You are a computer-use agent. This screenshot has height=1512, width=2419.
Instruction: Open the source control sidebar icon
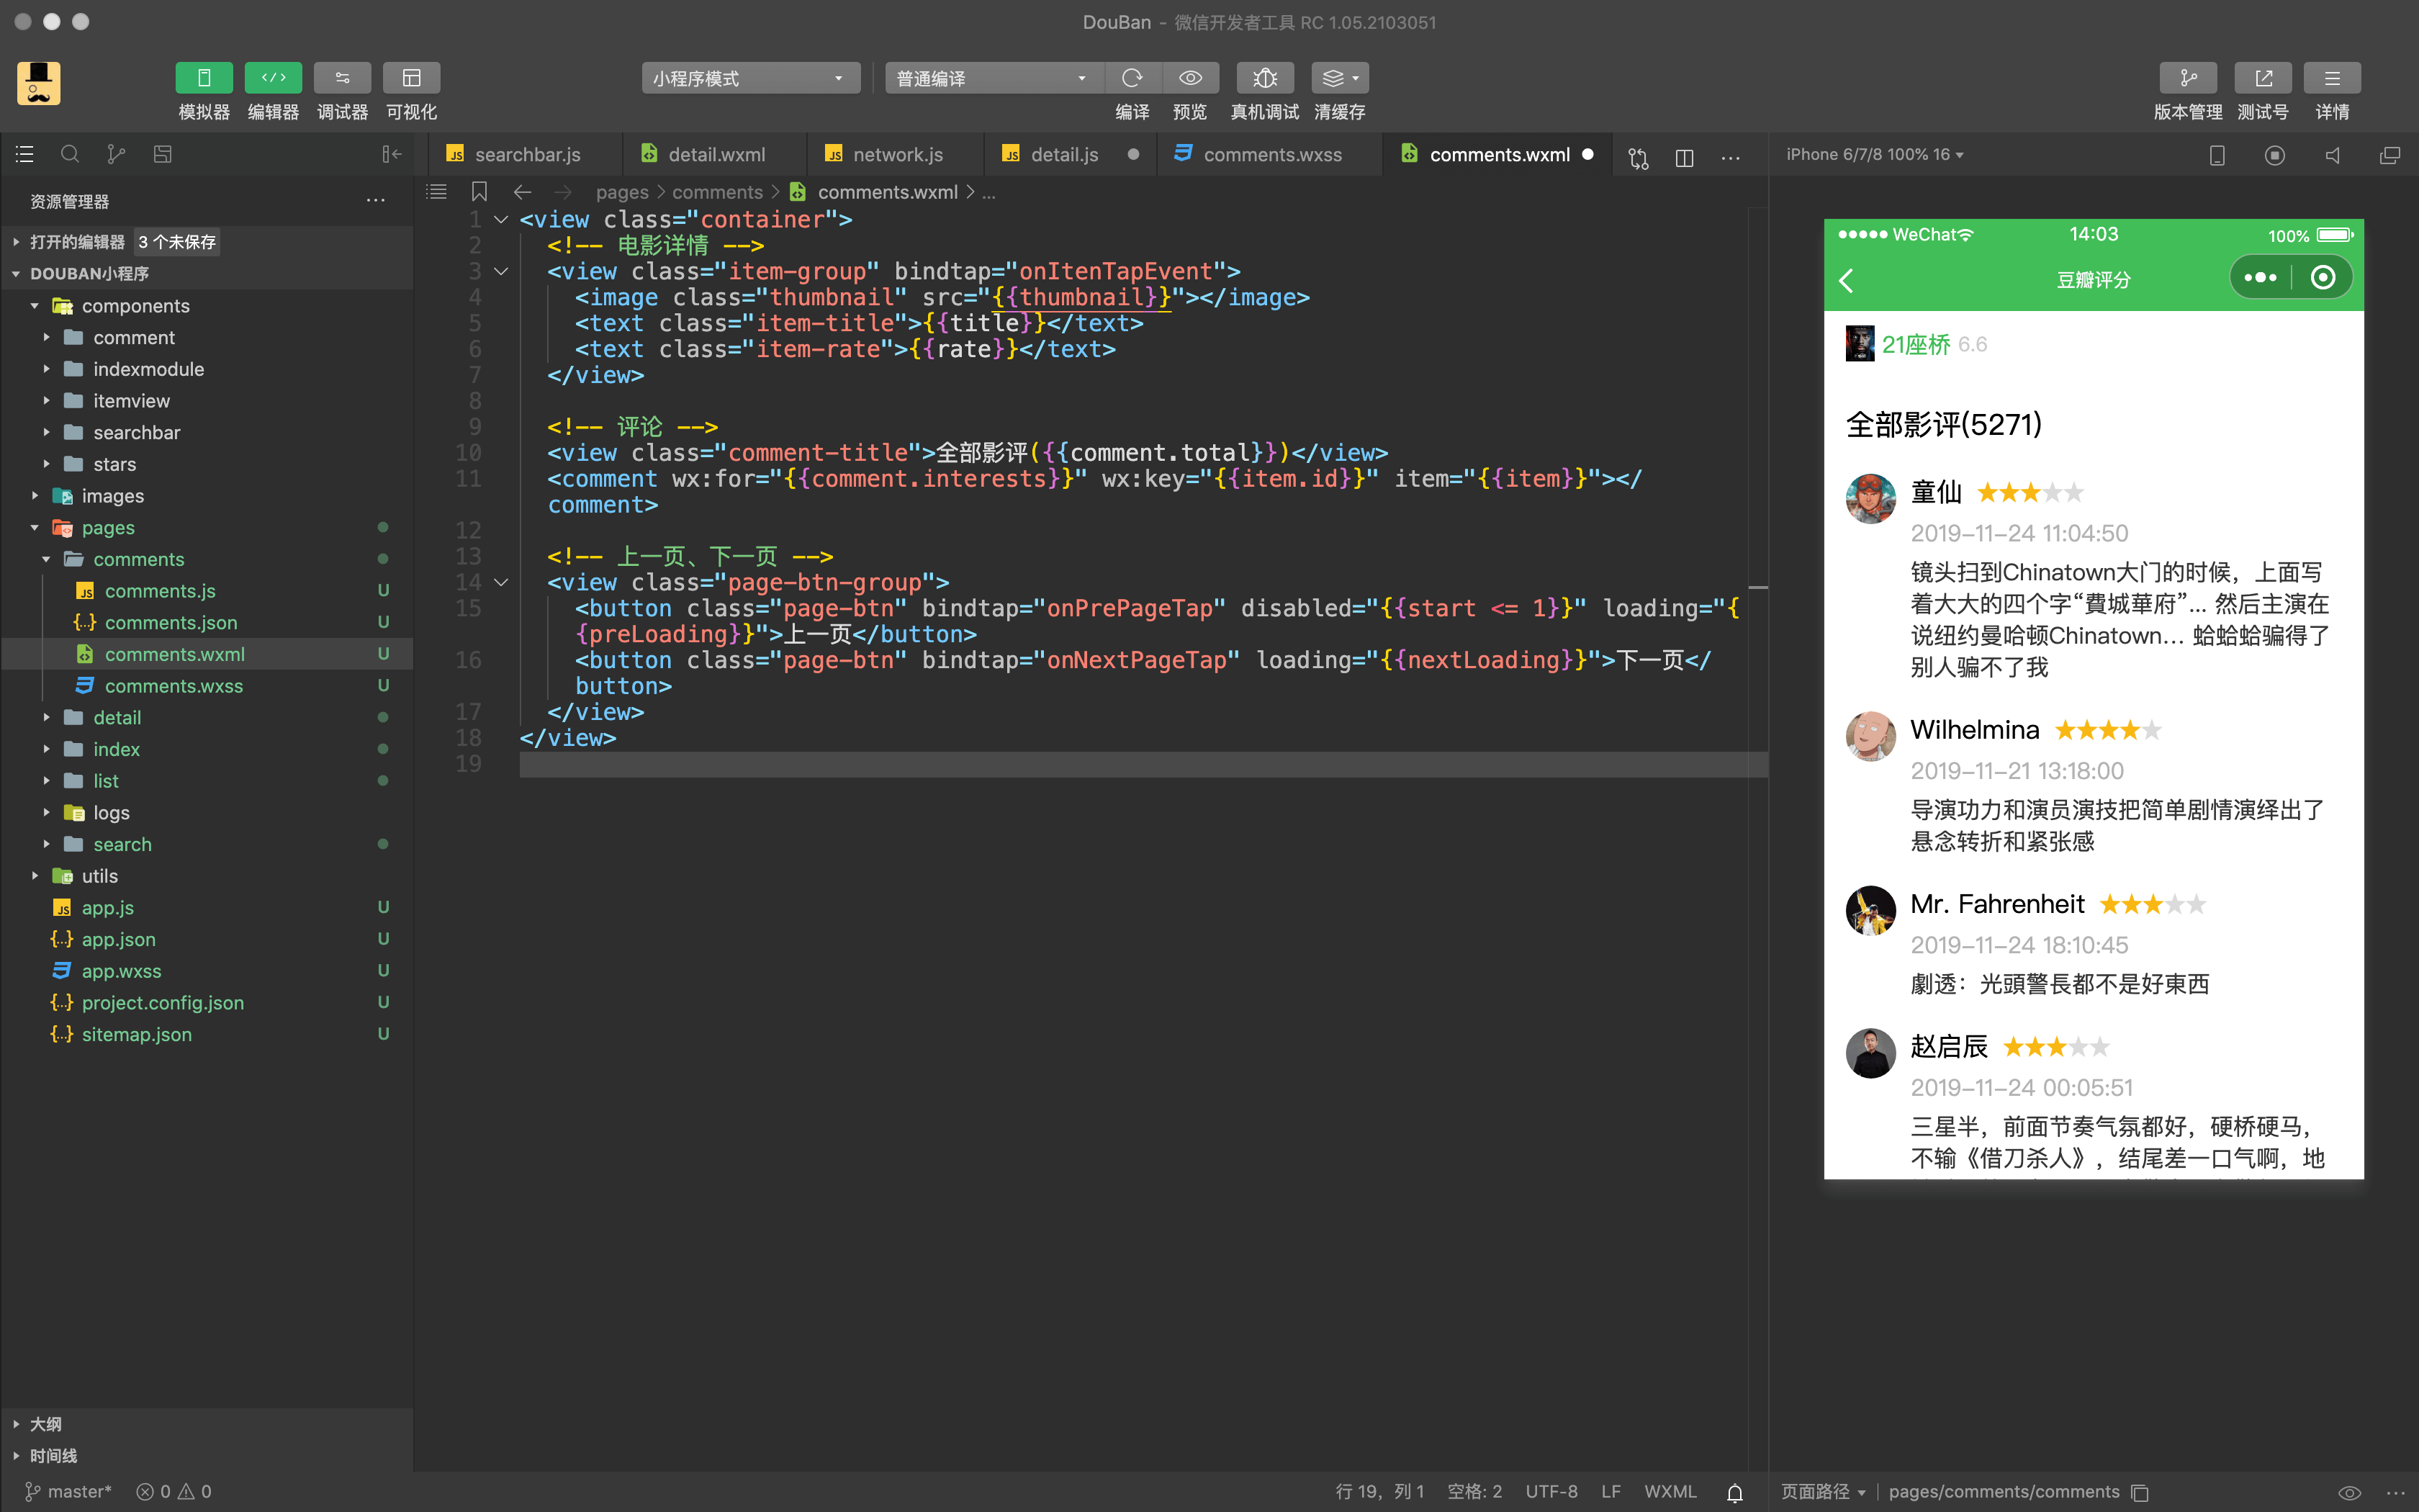tap(116, 154)
